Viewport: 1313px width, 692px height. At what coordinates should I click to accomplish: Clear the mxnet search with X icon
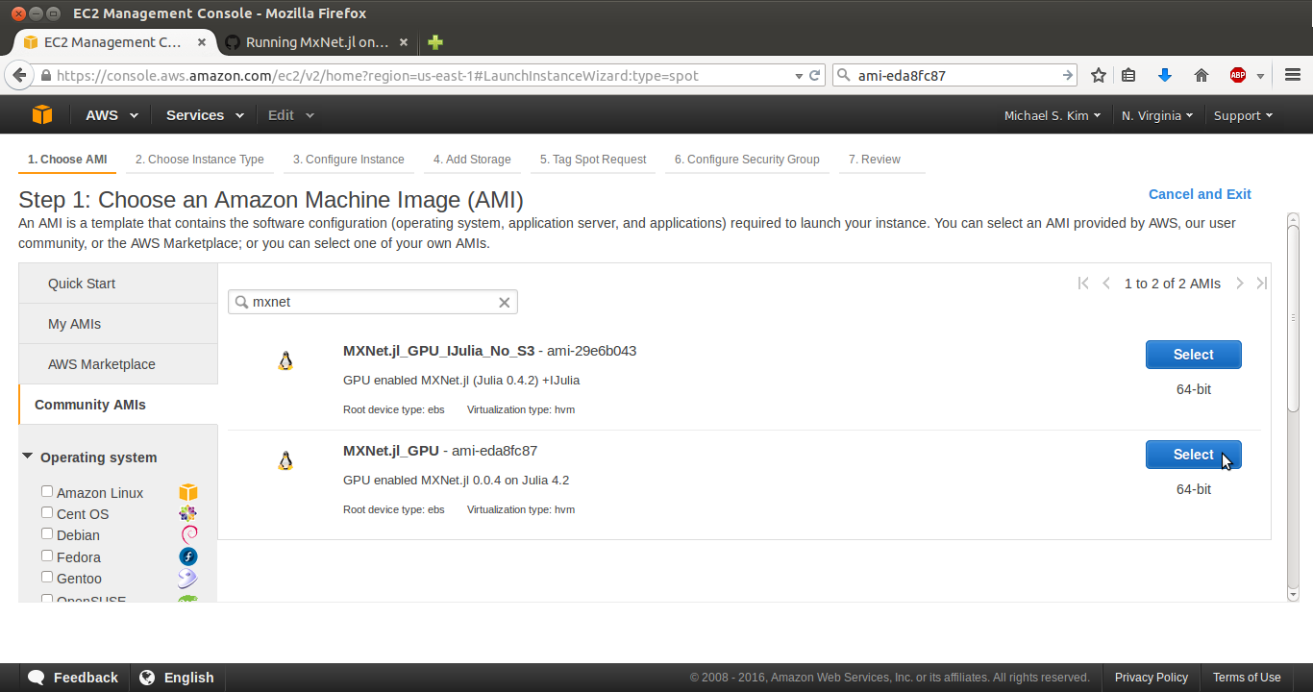pyautogui.click(x=504, y=302)
